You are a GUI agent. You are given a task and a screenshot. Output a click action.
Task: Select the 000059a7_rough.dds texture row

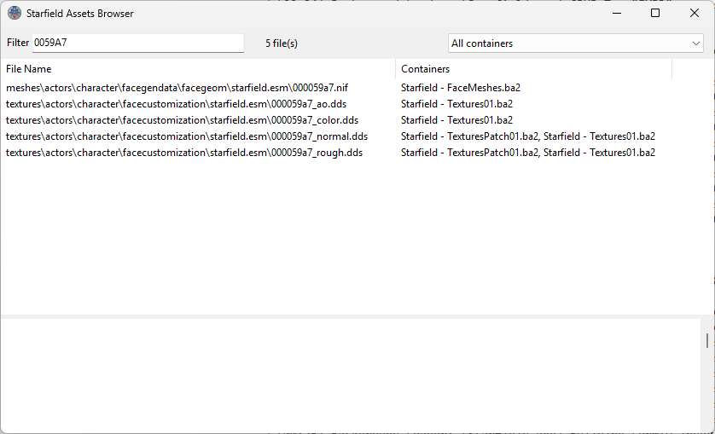[184, 153]
